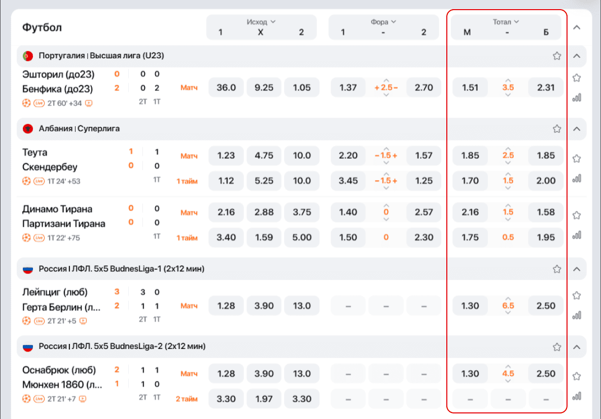This screenshot has width=601, height=419.
Task: Click the Live badge under Динамо Тирана match
Action: (x=39, y=238)
